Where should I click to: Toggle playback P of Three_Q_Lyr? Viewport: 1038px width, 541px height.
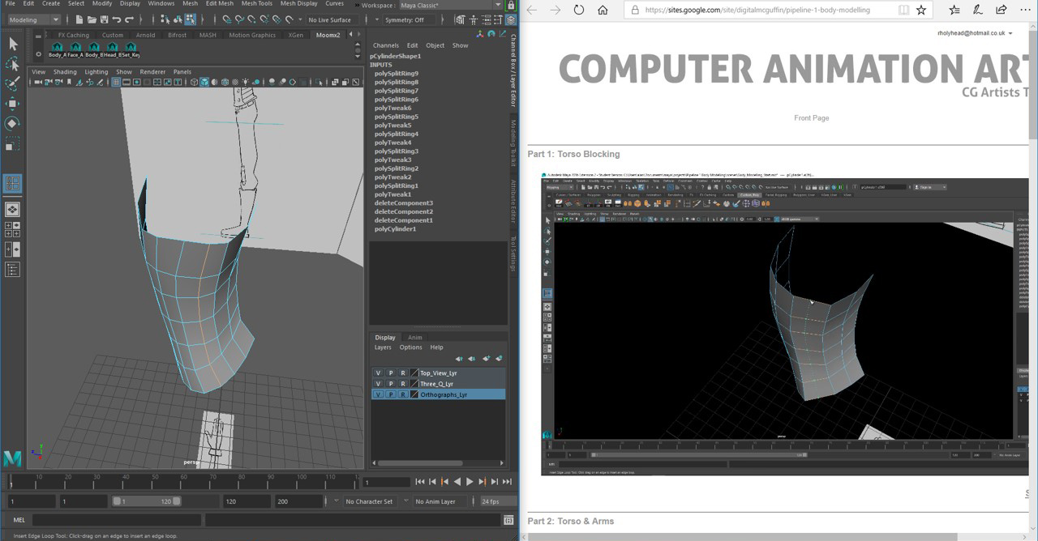pyautogui.click(x=391, y=384)
